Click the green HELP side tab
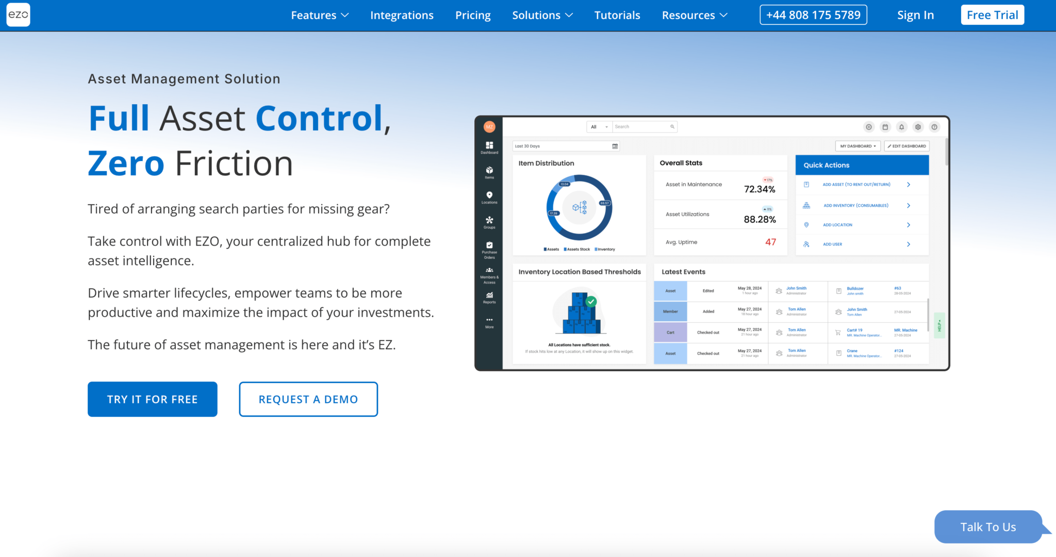The width and height of the screenshot is (1056, 557). (x=939, y=325)
